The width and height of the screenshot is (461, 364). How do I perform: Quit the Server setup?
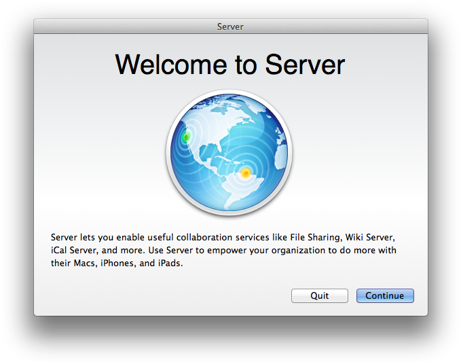pos(320,295)
